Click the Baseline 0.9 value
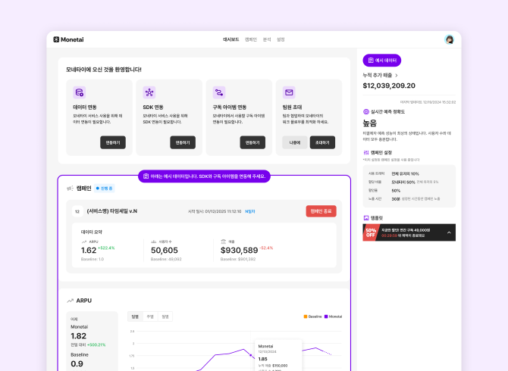The image size is (508, 371). [x=77, y=364]
